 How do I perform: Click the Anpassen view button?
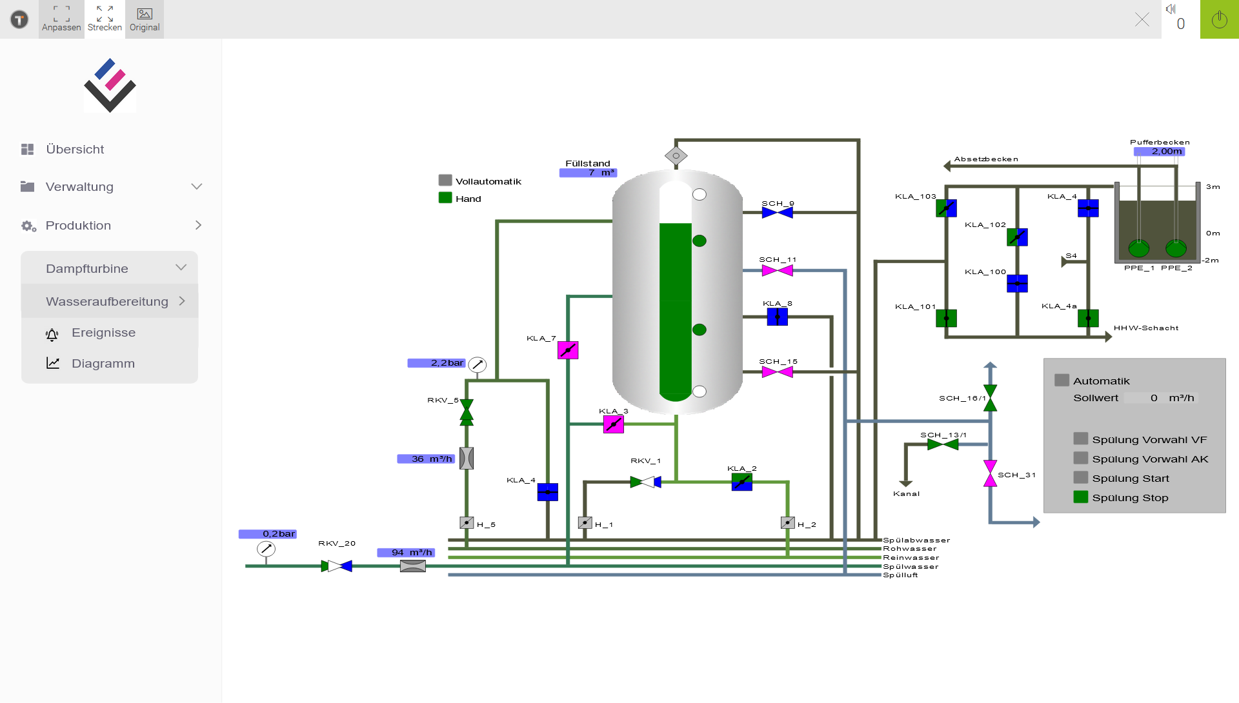[61, 19]
